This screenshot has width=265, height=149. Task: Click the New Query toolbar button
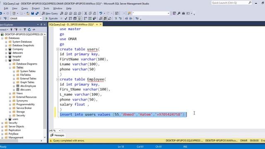(x=50, y=13)
